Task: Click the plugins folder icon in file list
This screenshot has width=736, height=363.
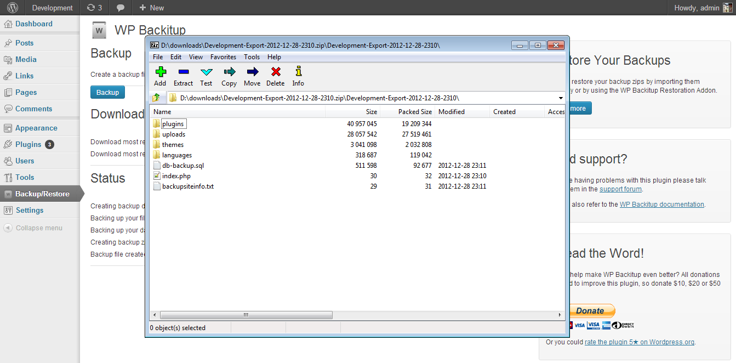Action: [x=156, y=124]
